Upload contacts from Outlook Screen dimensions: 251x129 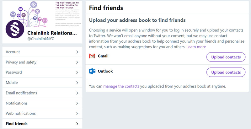pyautogui.click(x=226, y=72)
